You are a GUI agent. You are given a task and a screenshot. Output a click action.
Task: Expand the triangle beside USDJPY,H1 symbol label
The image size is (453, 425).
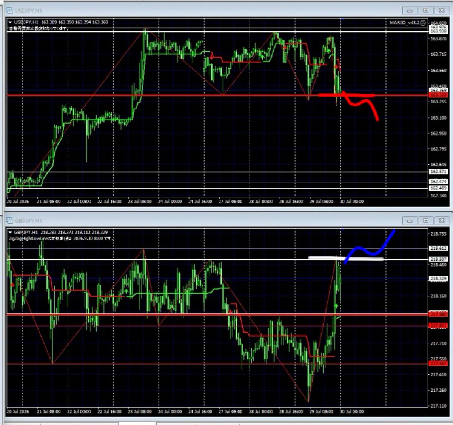[x=10, y=23]
